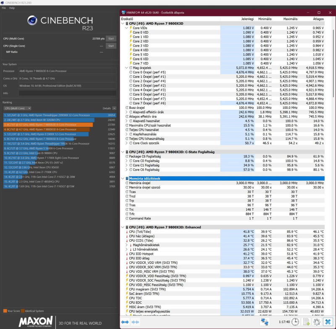Image resolution: width=336 pixels, height=329 pixels.
Task: Collapse the CPU [#0] AMD Ryzen 7 9800X3D section
Action: [x=123, y=24]
